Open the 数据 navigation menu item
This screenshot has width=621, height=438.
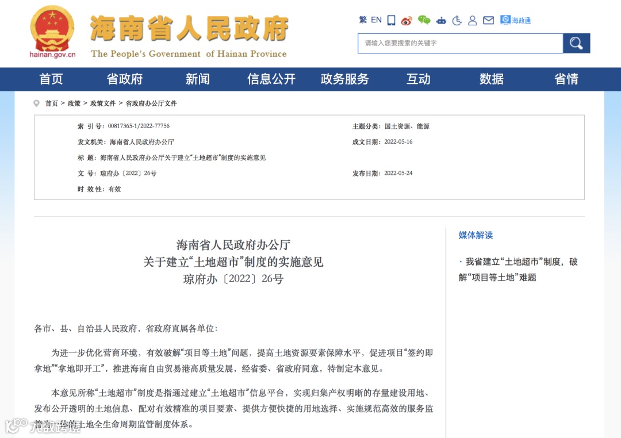point(492,79)
